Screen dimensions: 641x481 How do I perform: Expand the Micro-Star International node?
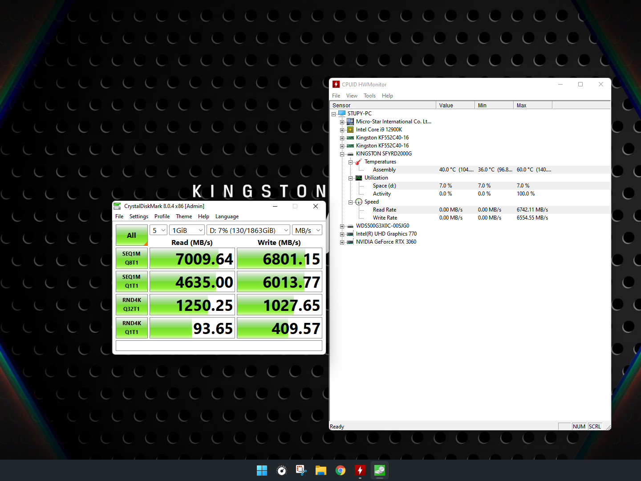click(x=342, y=122)
